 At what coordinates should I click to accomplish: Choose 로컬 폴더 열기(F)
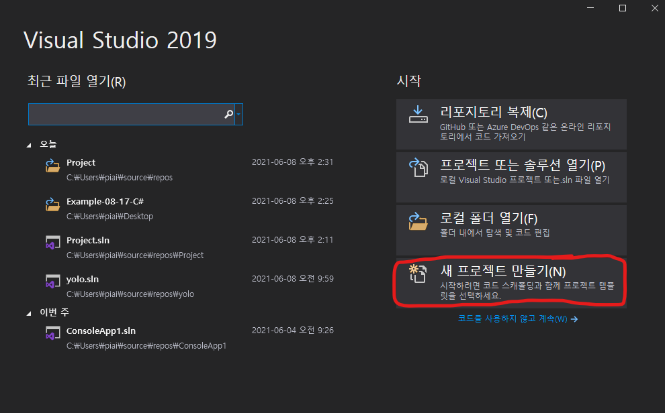tap(511, 230)
